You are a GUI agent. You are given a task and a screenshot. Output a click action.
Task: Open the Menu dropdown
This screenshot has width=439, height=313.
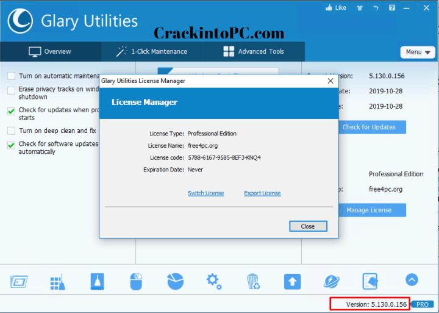click(x=418, y=52)
